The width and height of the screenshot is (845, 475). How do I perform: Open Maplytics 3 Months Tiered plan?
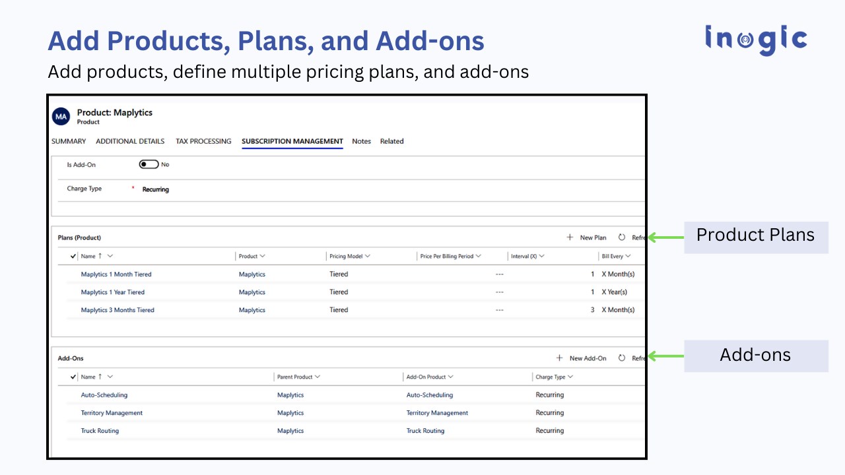(x=118, y=310)
